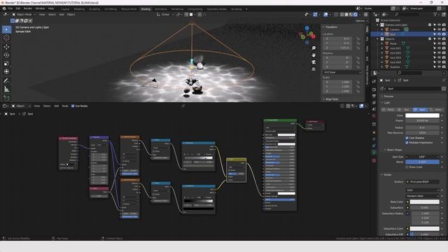The width and height of the screenshot is (448, 252).
Task: Open the Texture properties tab icon
Action: (374, 160)
